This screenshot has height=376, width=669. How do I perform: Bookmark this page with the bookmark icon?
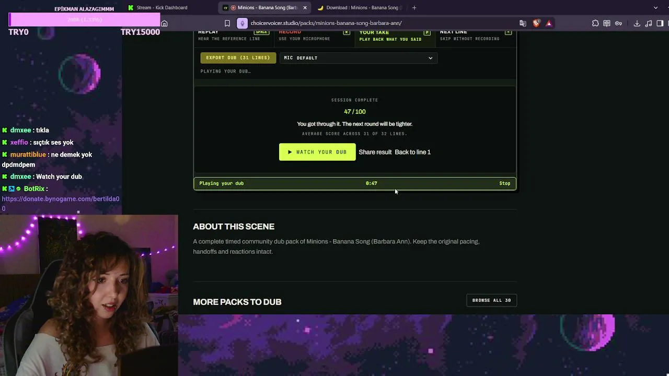click(x=227, y=23)
